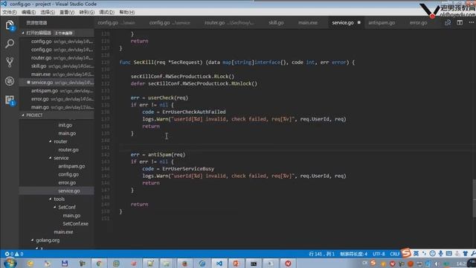Switch to the error.go editor tab
Screen dimensions: 476x268
[x=418, y=22]
